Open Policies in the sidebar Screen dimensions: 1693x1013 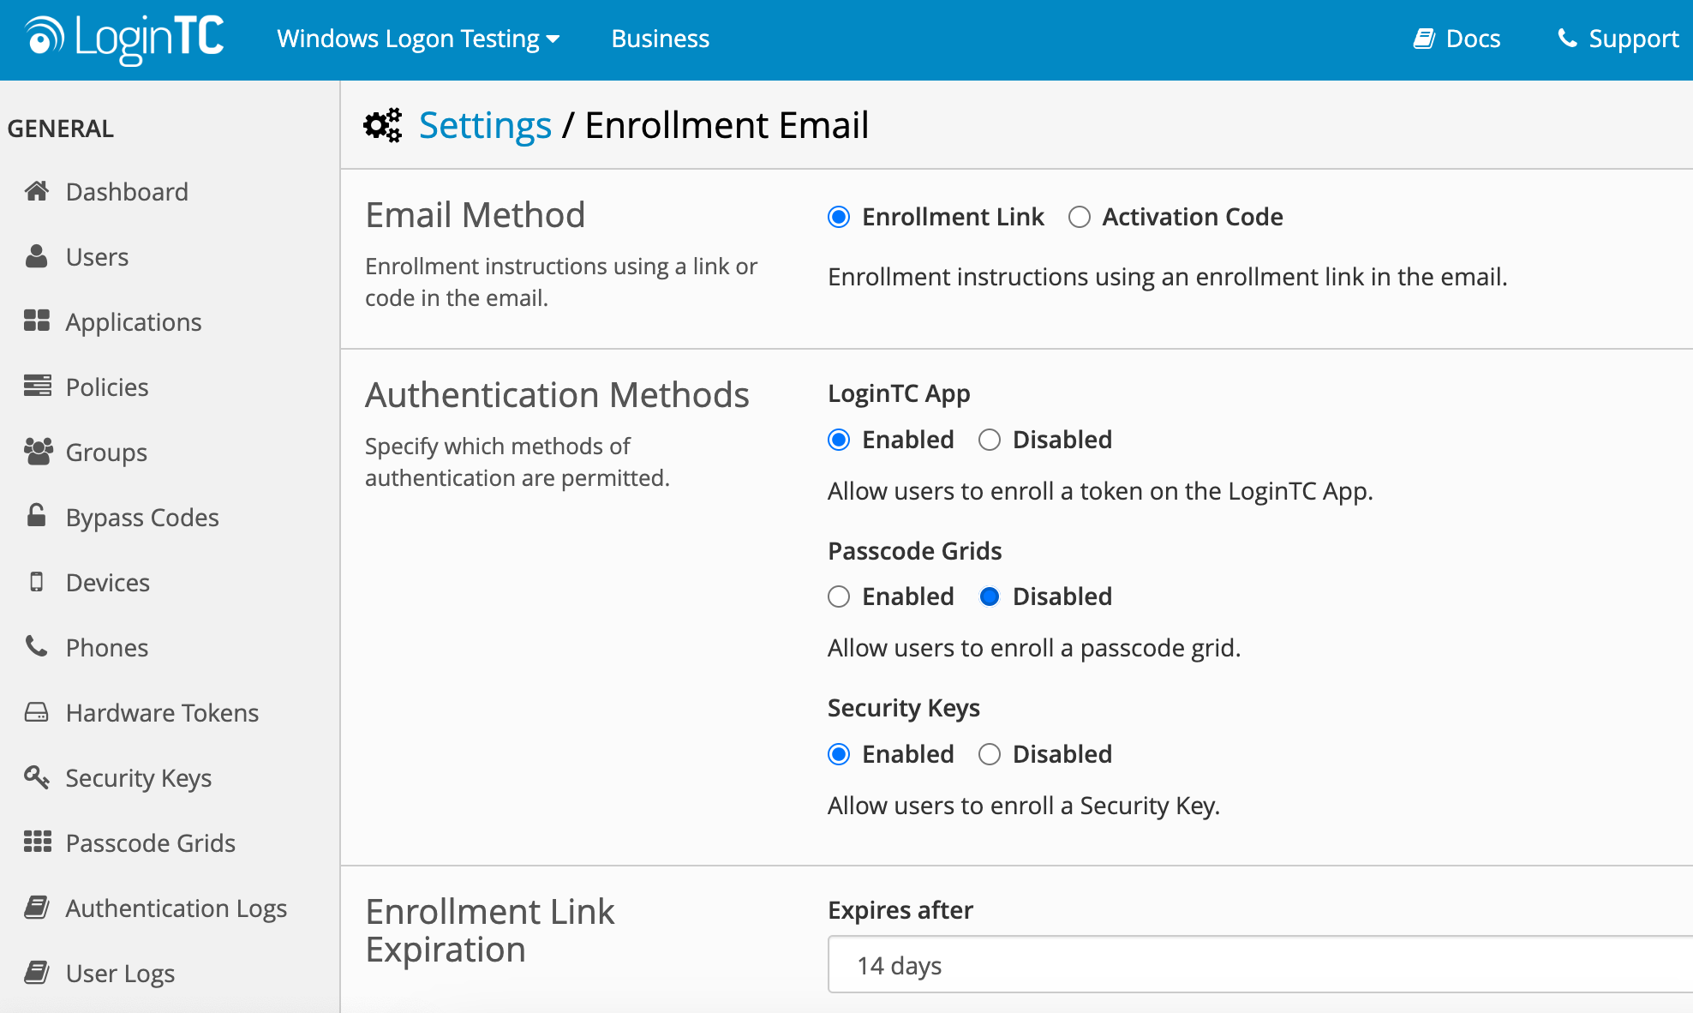click(107, 387)
